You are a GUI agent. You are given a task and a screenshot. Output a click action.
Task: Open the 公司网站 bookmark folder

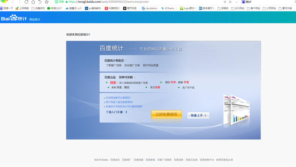tap(269, 8)
